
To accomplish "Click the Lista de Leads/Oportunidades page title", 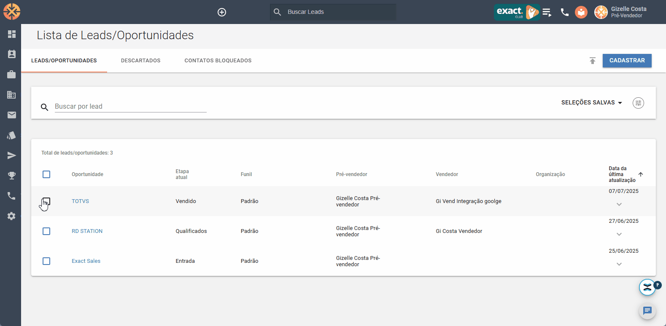I will pyautogui.click(x=115, y=35).
